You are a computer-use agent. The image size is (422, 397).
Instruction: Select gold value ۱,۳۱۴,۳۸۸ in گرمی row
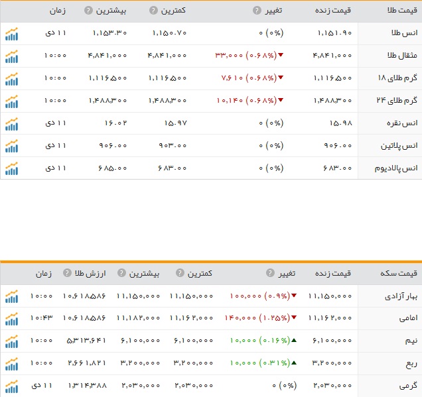coord(88,386)
